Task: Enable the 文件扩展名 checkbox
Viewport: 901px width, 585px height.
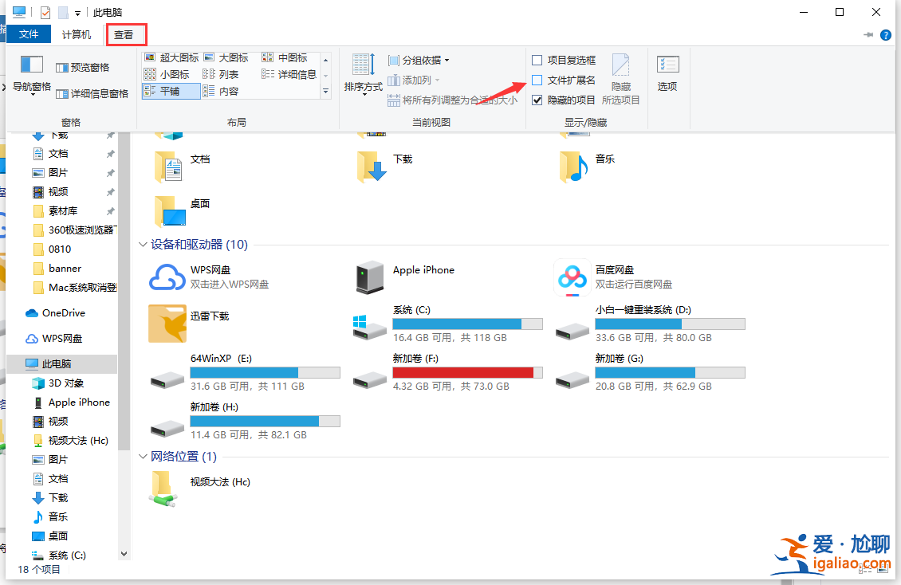Action: click(537, 80)
